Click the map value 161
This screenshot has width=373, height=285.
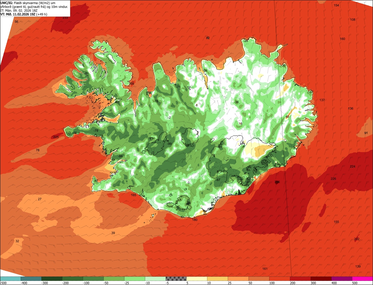tap(265, 269)
